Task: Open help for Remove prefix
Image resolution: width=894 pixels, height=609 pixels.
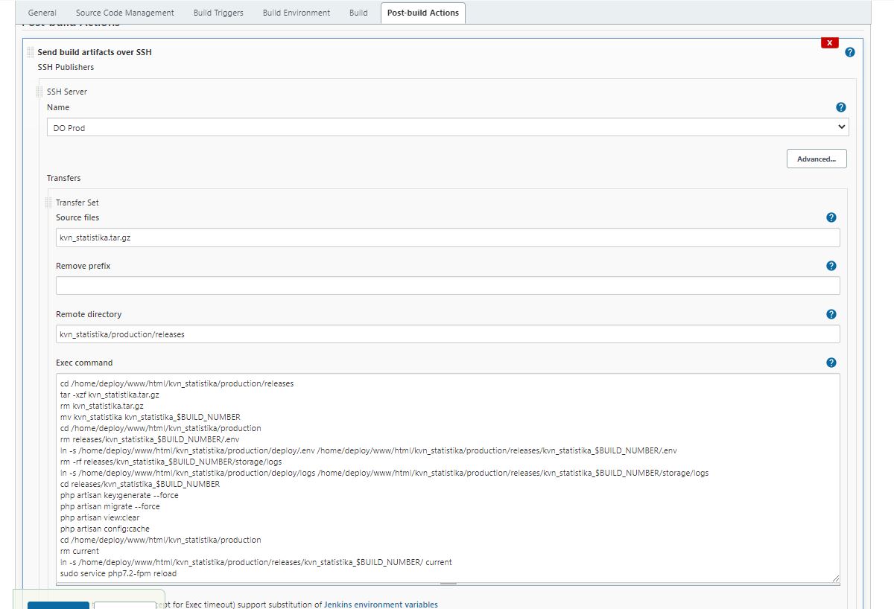Action: tap(831, 266)
